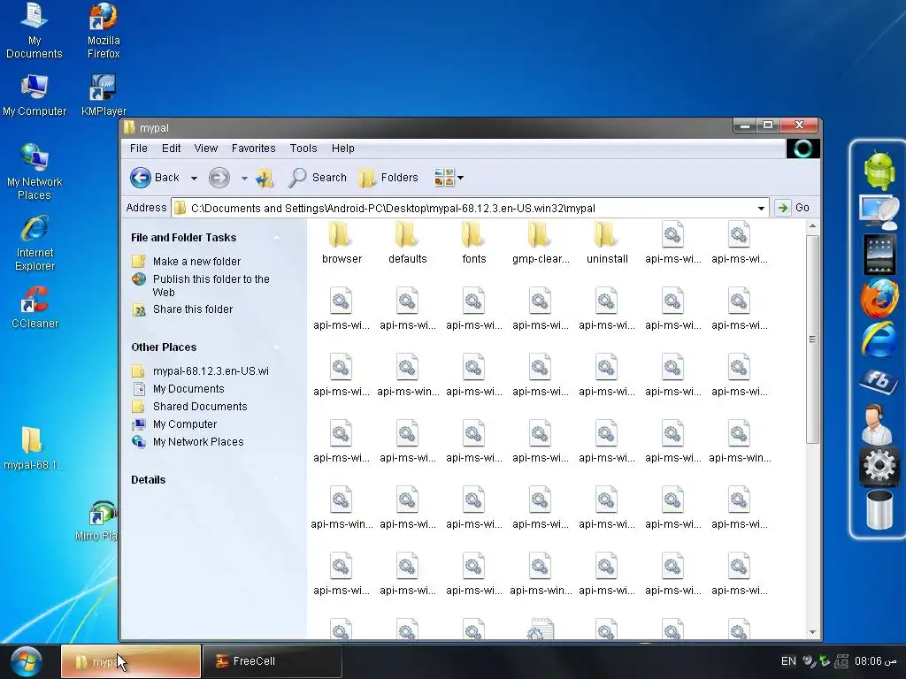Expand the Forward history dropdown arrow

[x=244, y=178]
